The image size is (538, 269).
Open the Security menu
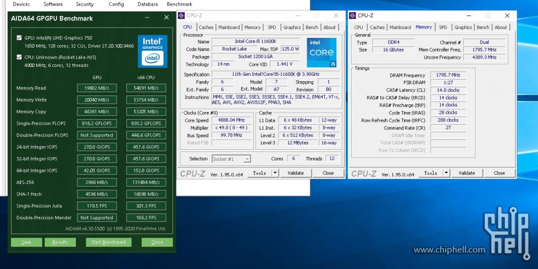(x=85, y=4)
